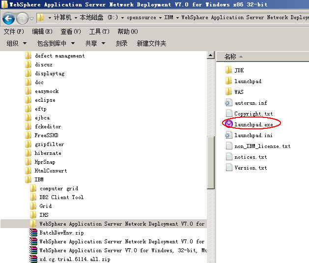Open the 编辑(E) menu

42,31
